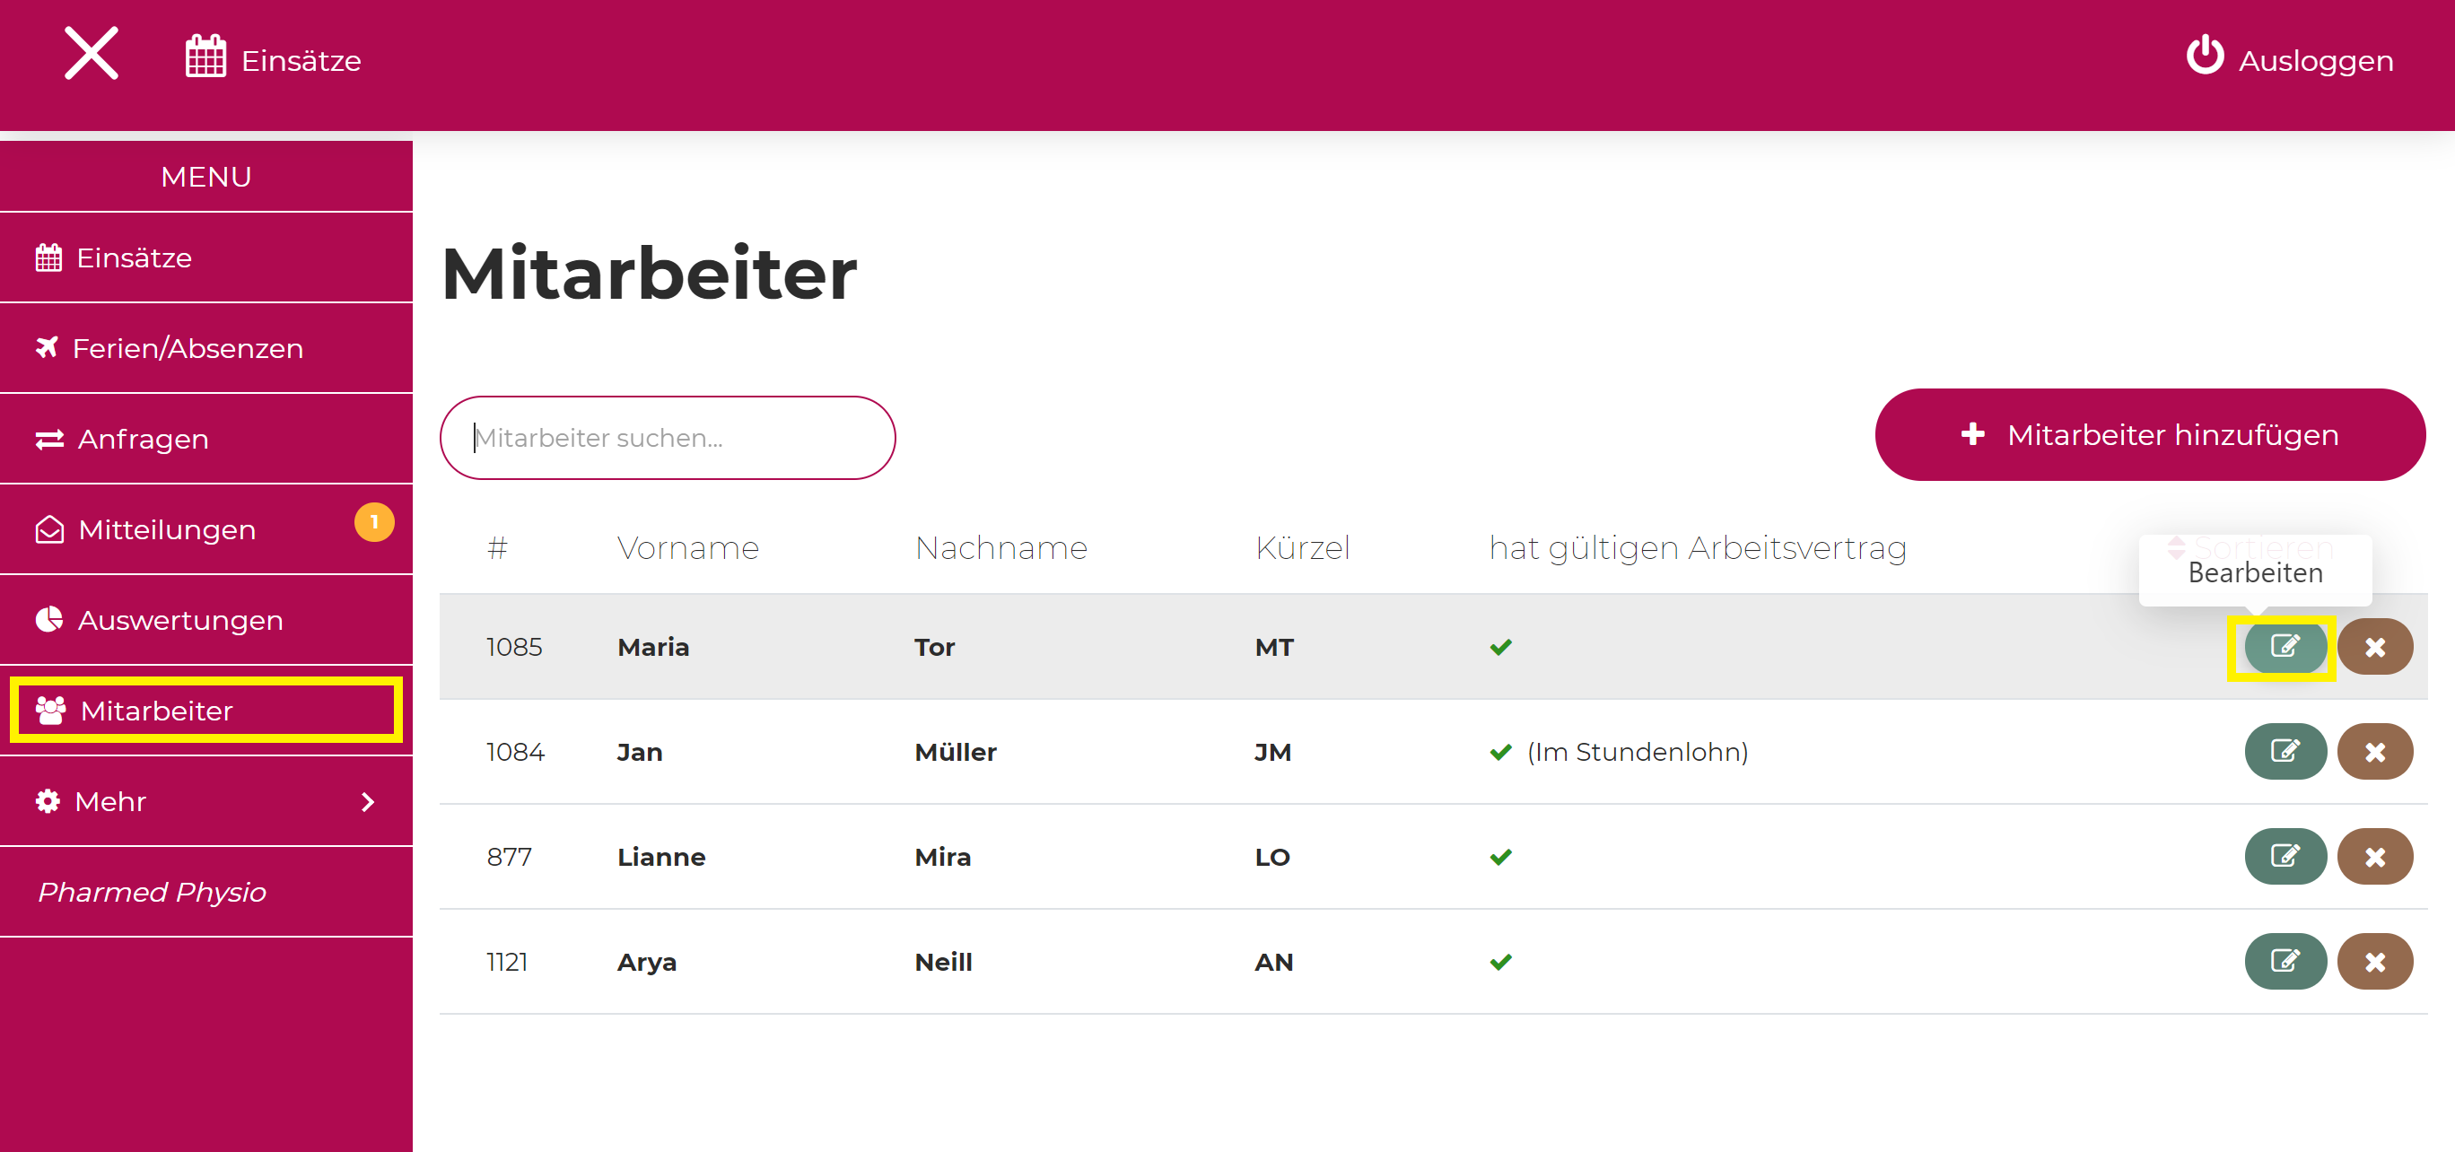
Task: Click the Ausloggen power icon
Action: click(x=2205, y=56)
